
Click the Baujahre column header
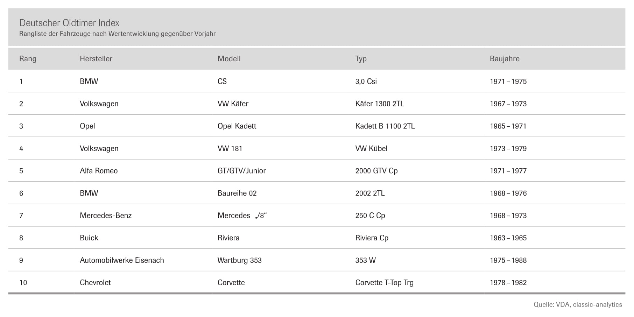tap(505, 59)
